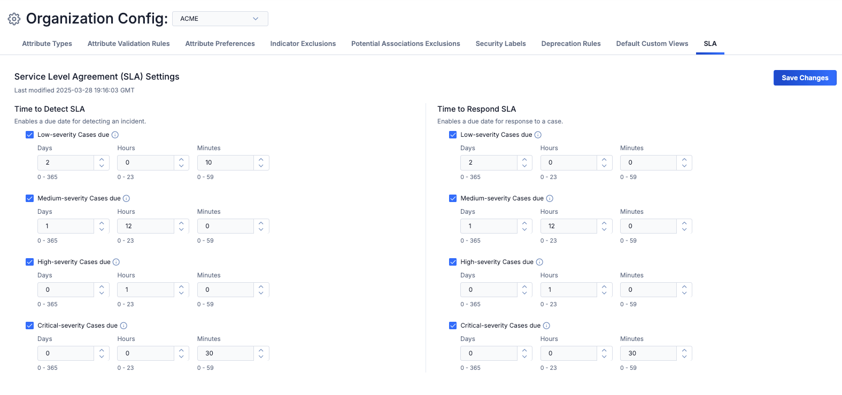Viewport: 842px width, 395px height.
Task: Go to Default Custom Views tab
Action: pyautogui.click(x=652, y=44)
